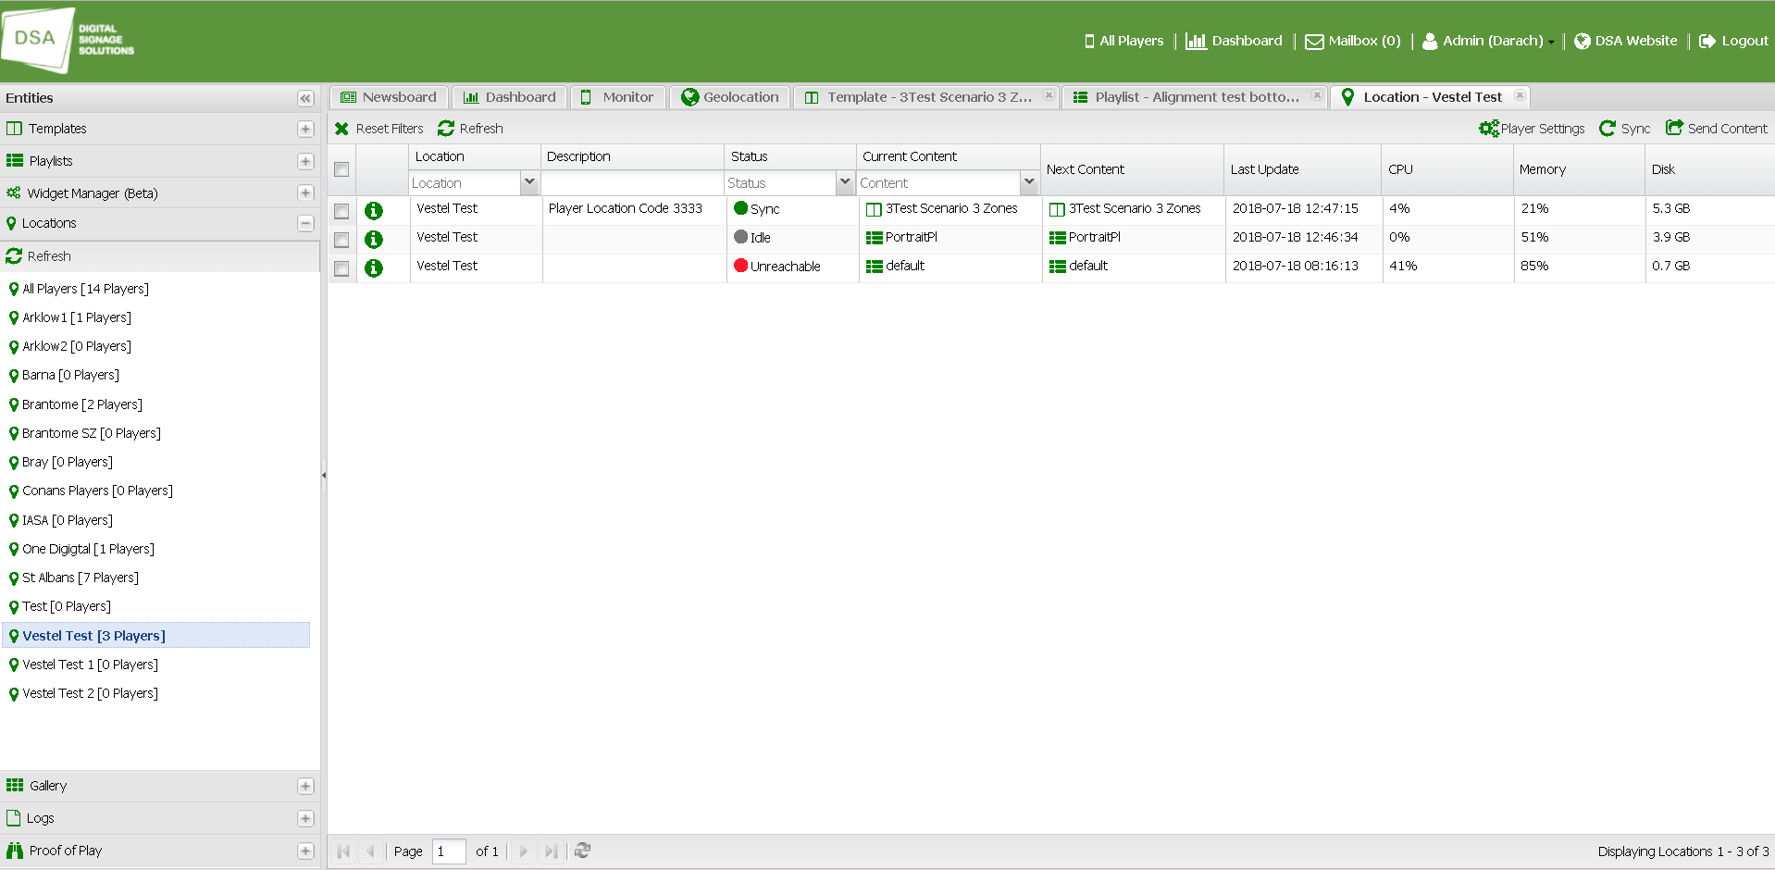Collapse the Locations section
The height and width of the screenshot is (870, 1775).
(x=305, y=223)
